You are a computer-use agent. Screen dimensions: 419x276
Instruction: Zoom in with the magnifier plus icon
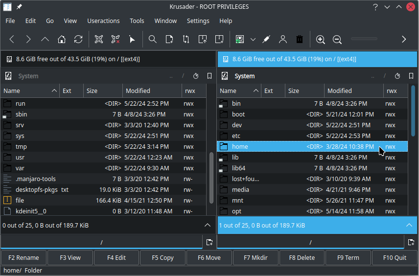(321, 40)
